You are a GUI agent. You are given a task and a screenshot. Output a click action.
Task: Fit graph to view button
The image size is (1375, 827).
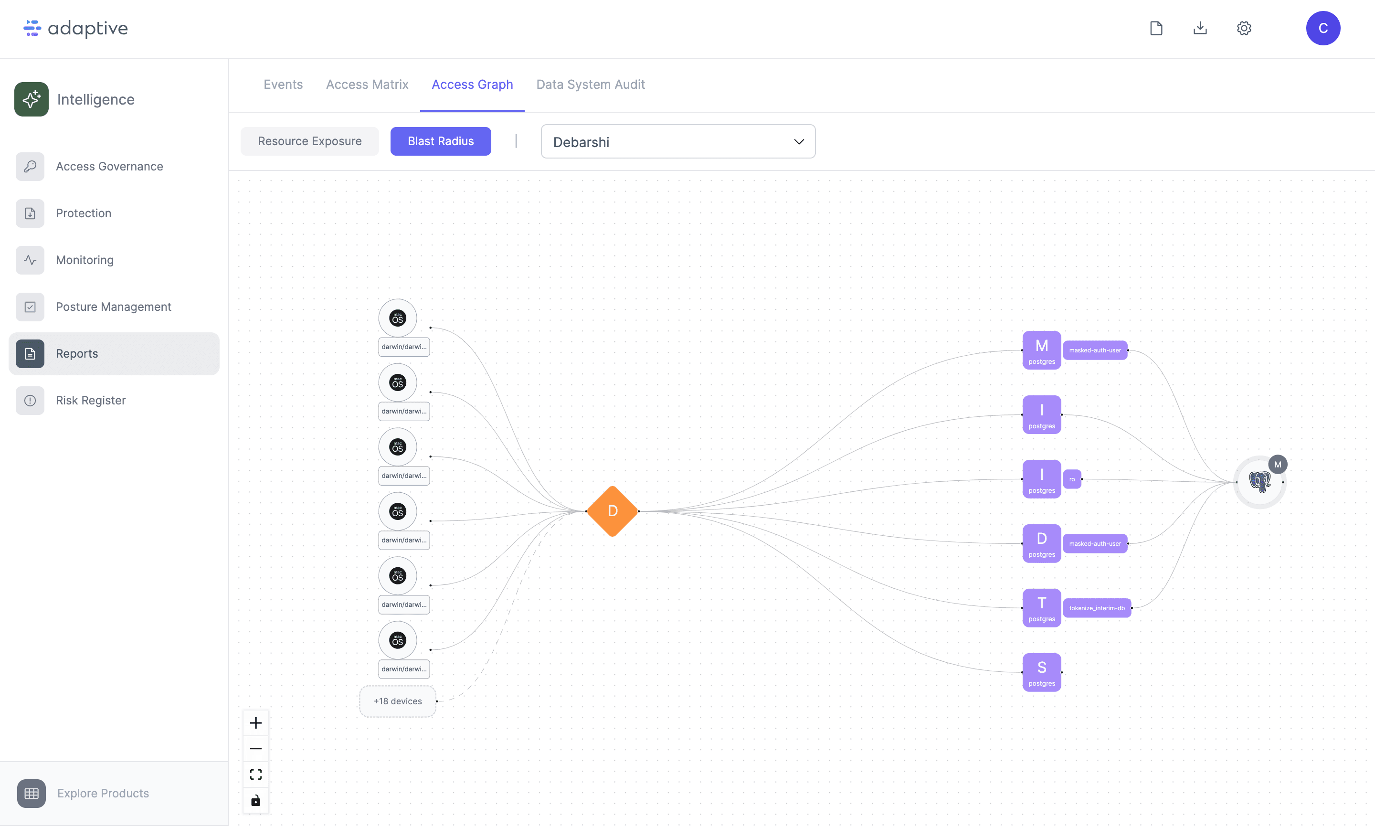pyautogui.click(x=256, y=774)
